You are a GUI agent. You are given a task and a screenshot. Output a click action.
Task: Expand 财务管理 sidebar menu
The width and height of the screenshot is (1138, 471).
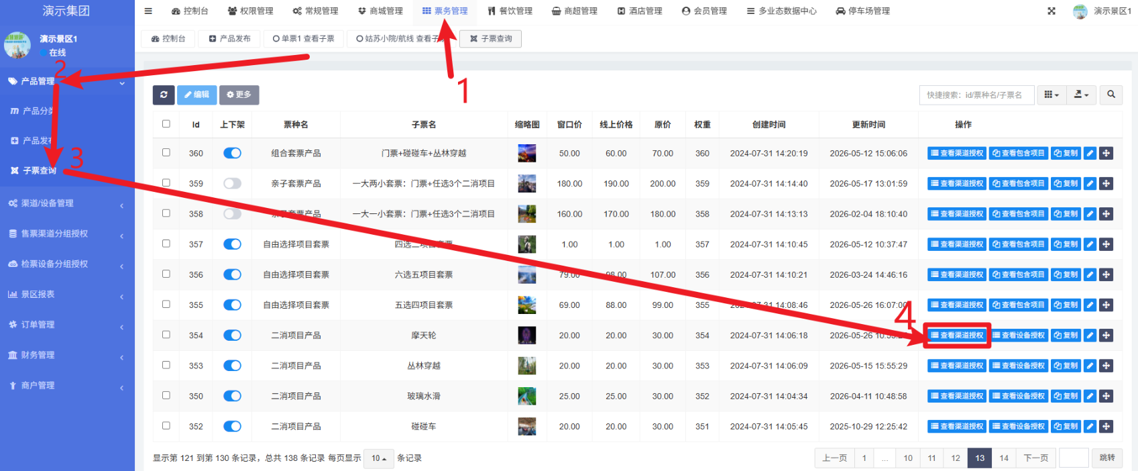pos(67,355)
